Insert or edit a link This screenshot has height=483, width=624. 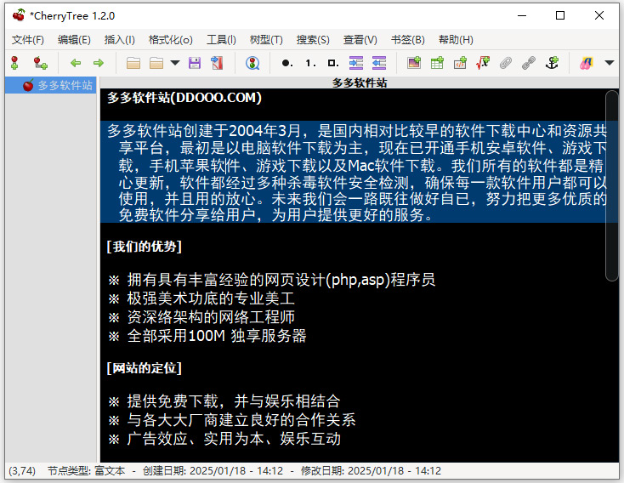tap(529, 63)
